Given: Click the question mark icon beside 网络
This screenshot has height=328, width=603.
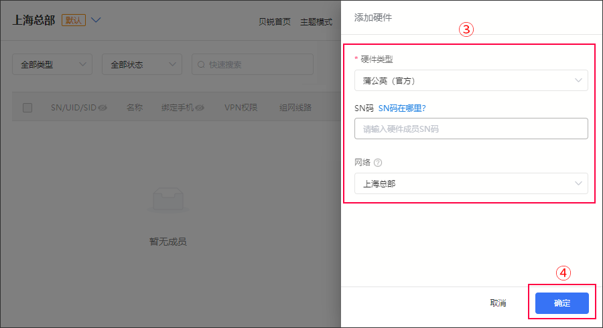Looking at the screenshot, I should point(378,163).
